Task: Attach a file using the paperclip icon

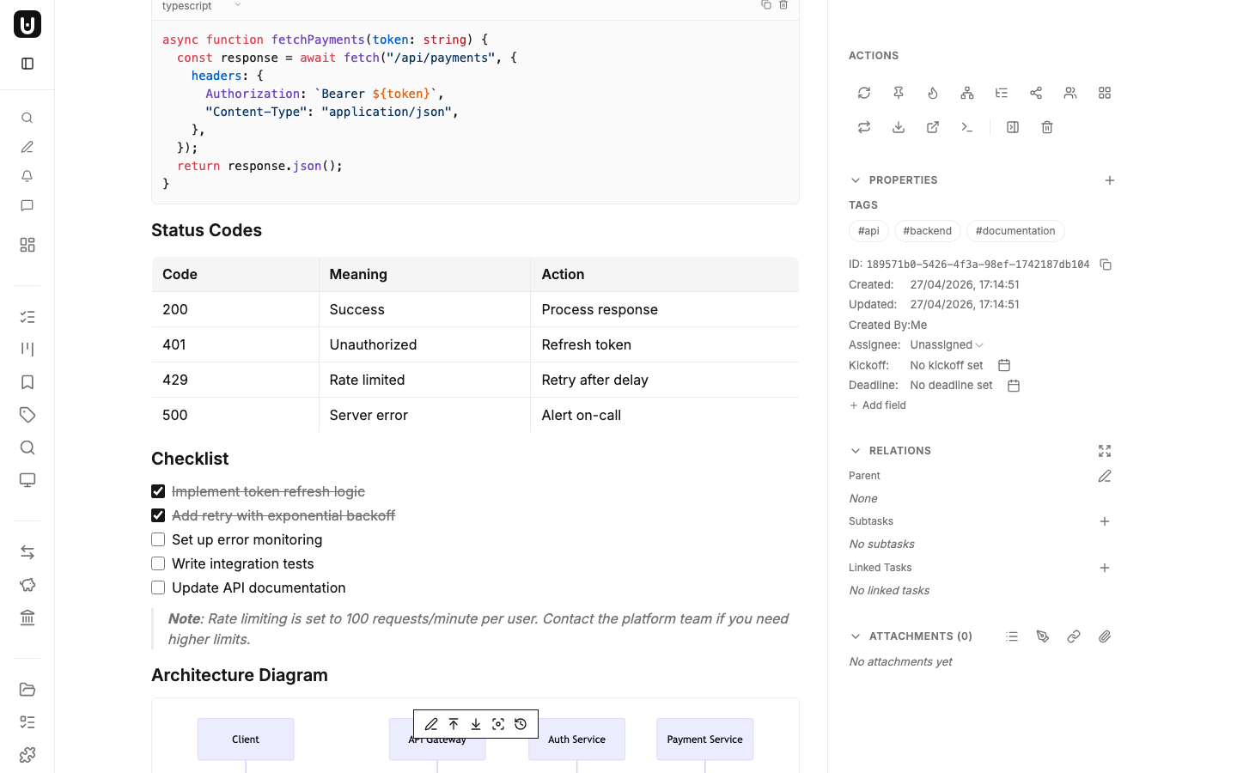Action: click(x=1105, y=636)
